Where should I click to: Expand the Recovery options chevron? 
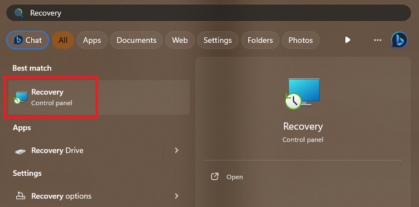[176, 196]
